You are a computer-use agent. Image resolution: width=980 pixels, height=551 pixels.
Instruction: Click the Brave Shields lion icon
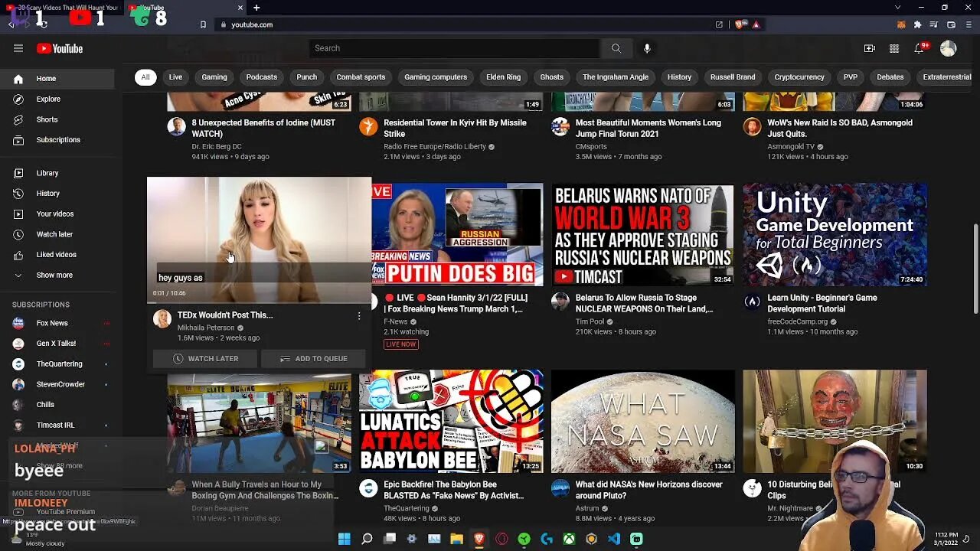(740, 24)
